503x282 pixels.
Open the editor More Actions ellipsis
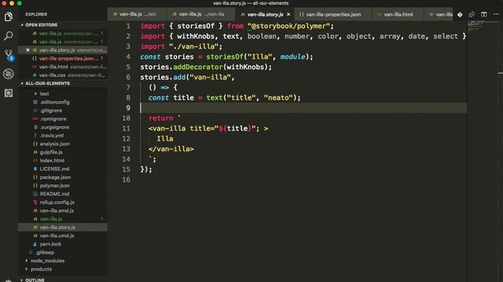496,14
